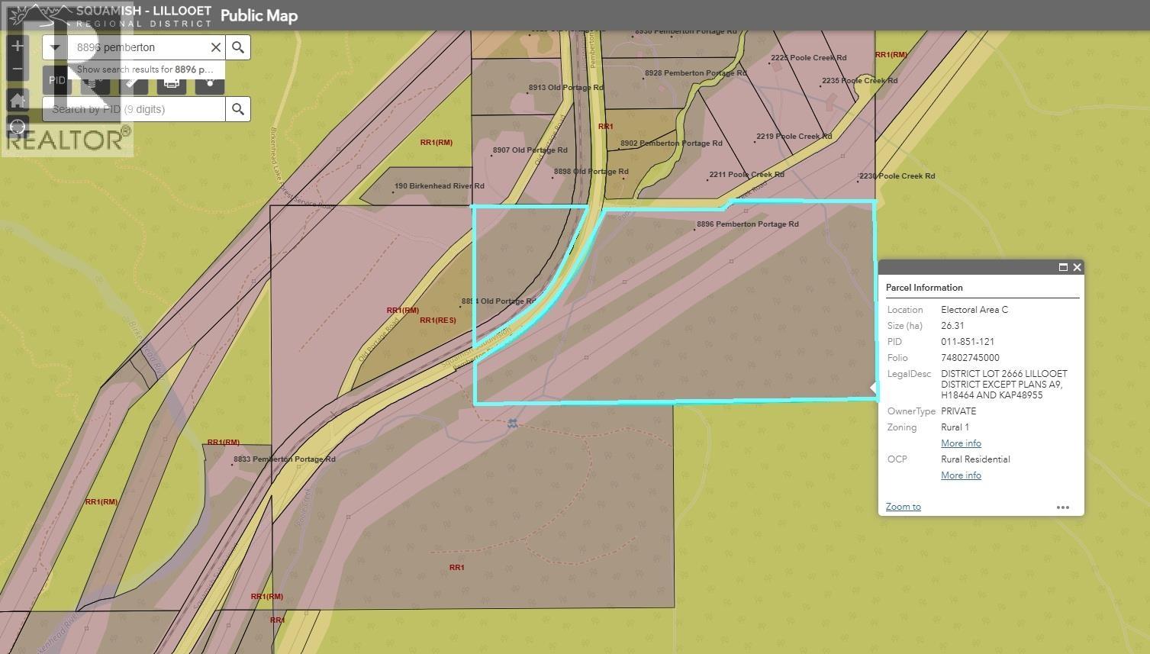The image size is (1150, 654).
Task: Open Zoning 'More info' link
Action: [961, 443]
